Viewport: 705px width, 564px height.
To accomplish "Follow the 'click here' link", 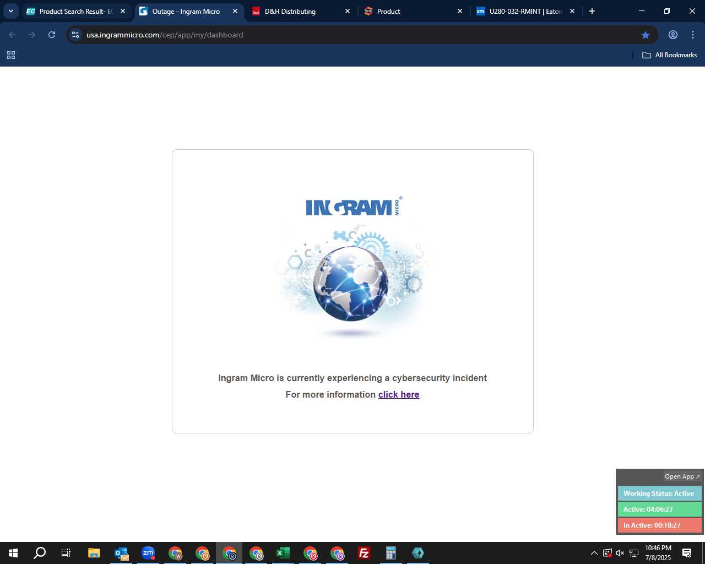I will [399, 394].
